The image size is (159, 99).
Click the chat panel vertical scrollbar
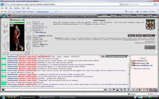coord(129,71)
